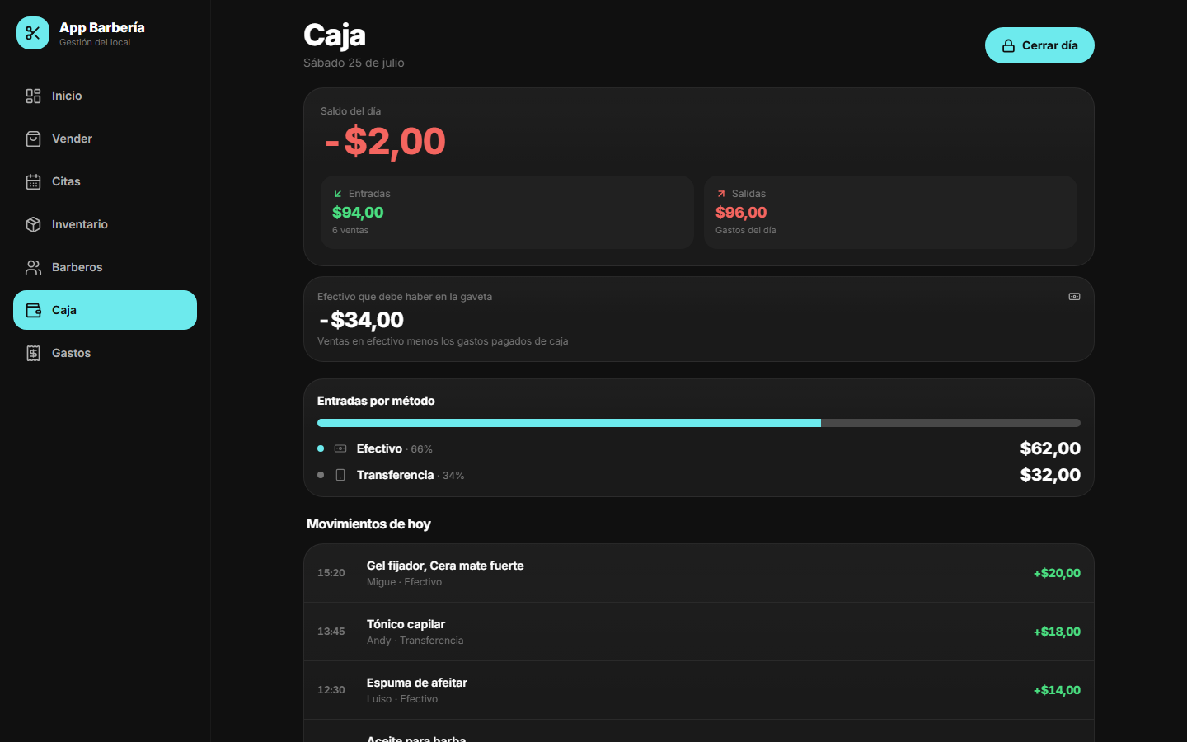Click the lock icon on Cerrar día

(x=1008, y=46)
